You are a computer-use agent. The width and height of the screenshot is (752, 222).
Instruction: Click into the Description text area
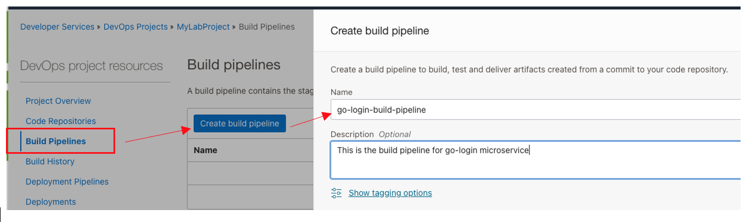535,160
